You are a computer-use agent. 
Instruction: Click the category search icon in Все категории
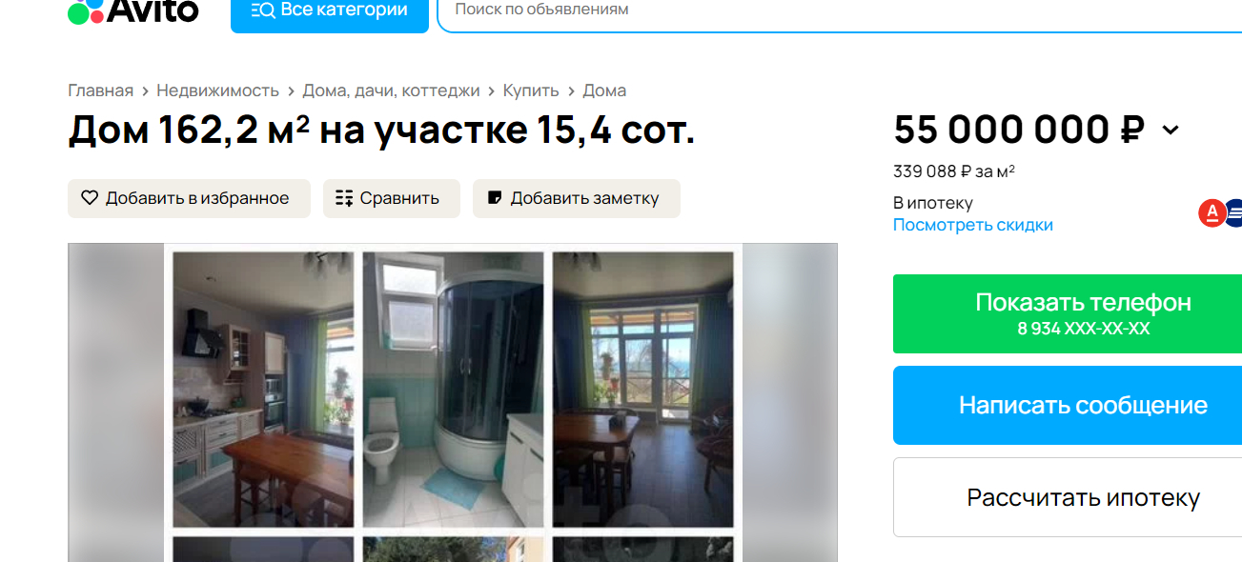[263, 10]
